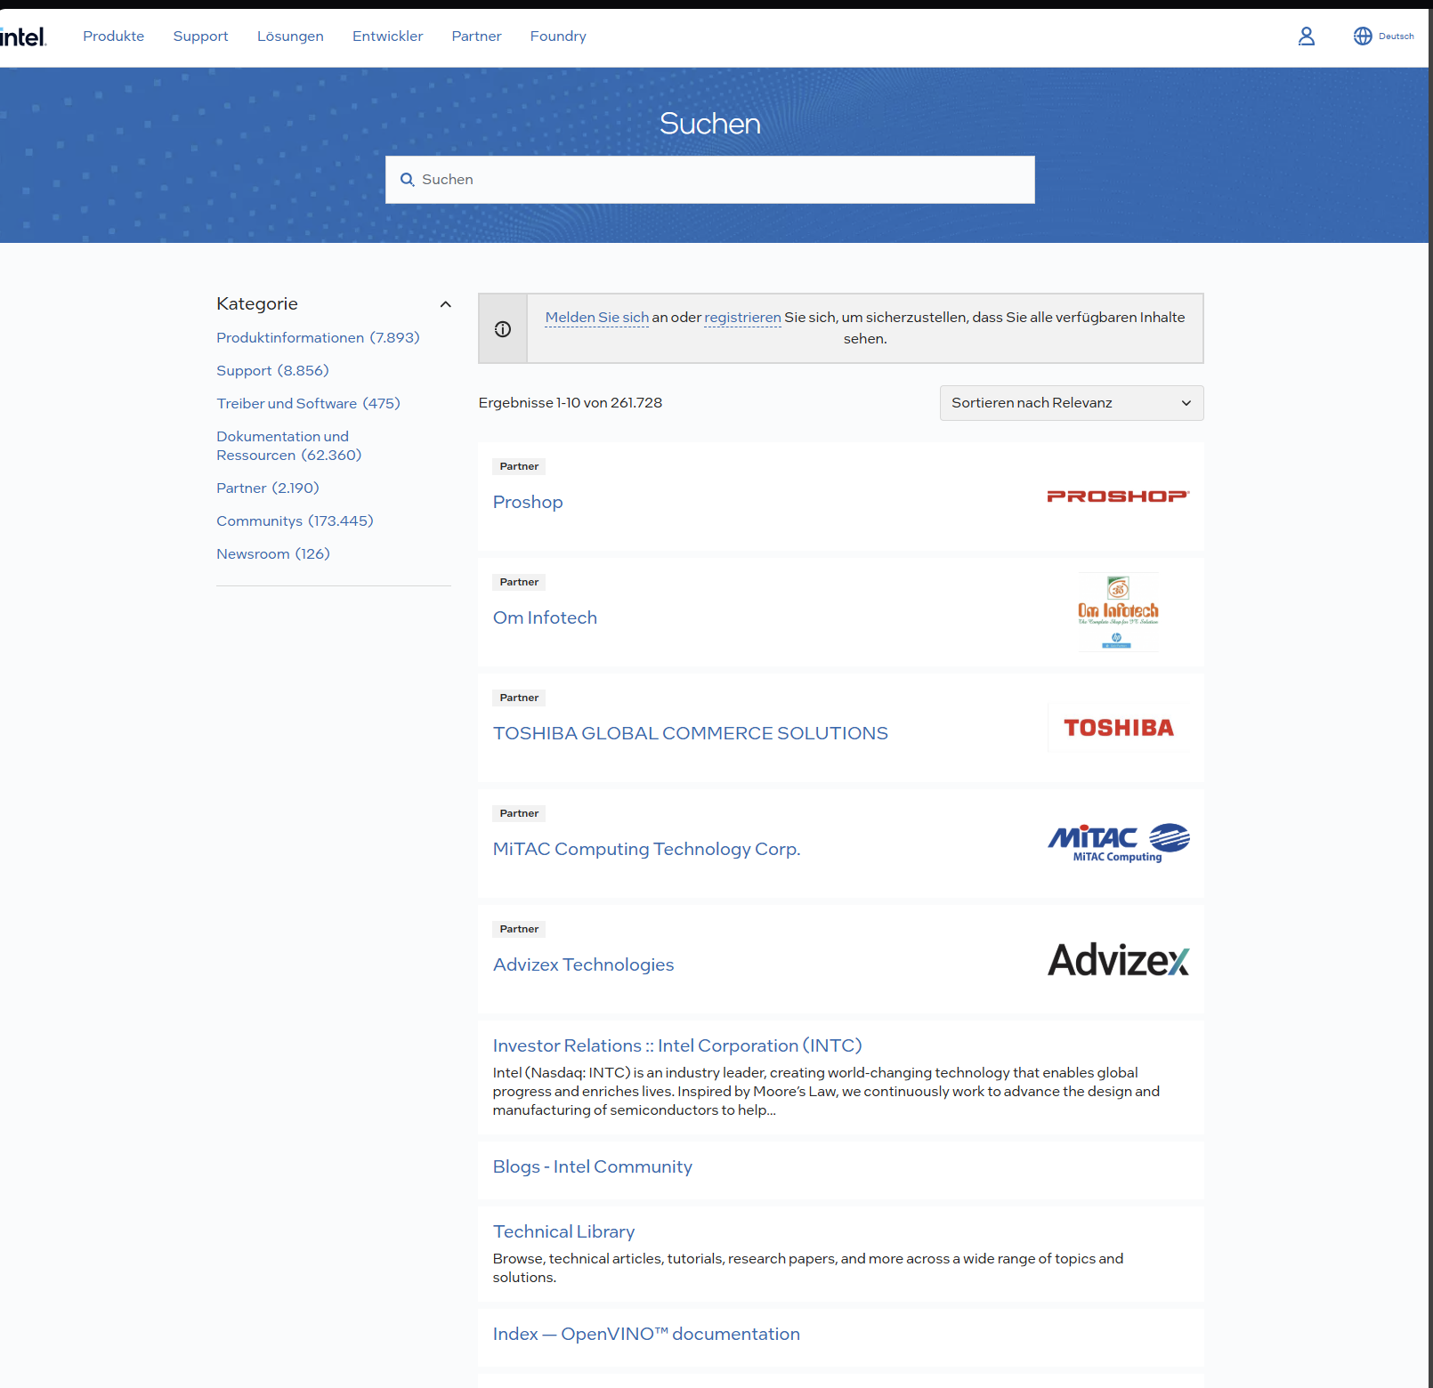This screenshot has height=1388, width=1433.
Task: Click the Intel logo
Action: point(23,36)
